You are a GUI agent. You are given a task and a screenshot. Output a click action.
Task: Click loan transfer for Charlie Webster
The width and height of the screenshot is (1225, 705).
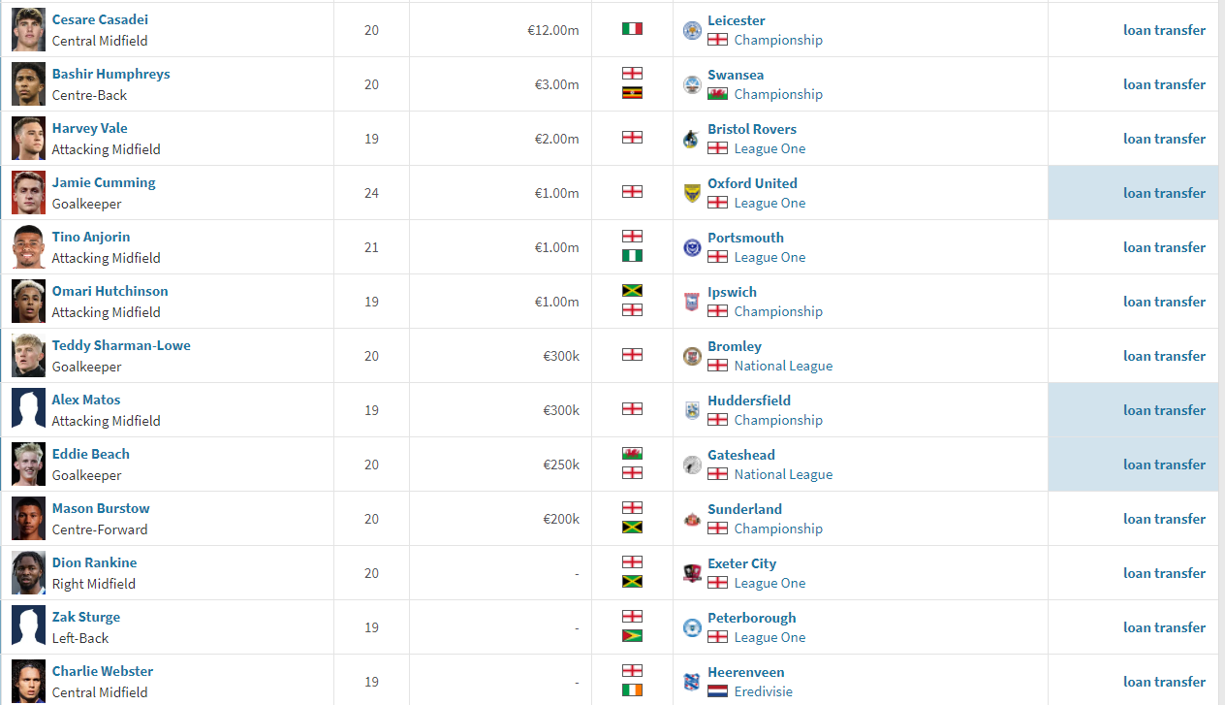point(1165,682)
